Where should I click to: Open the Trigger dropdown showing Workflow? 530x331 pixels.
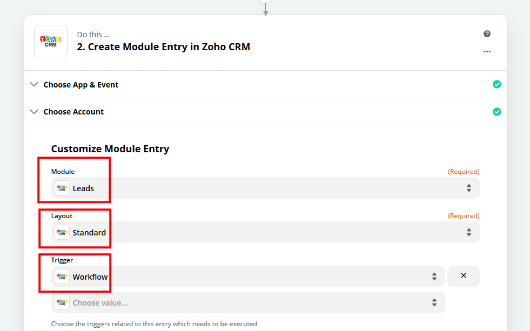coord(249,276)
